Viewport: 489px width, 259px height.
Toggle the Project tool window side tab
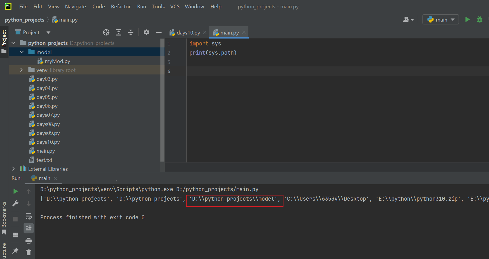pos(4,42)
